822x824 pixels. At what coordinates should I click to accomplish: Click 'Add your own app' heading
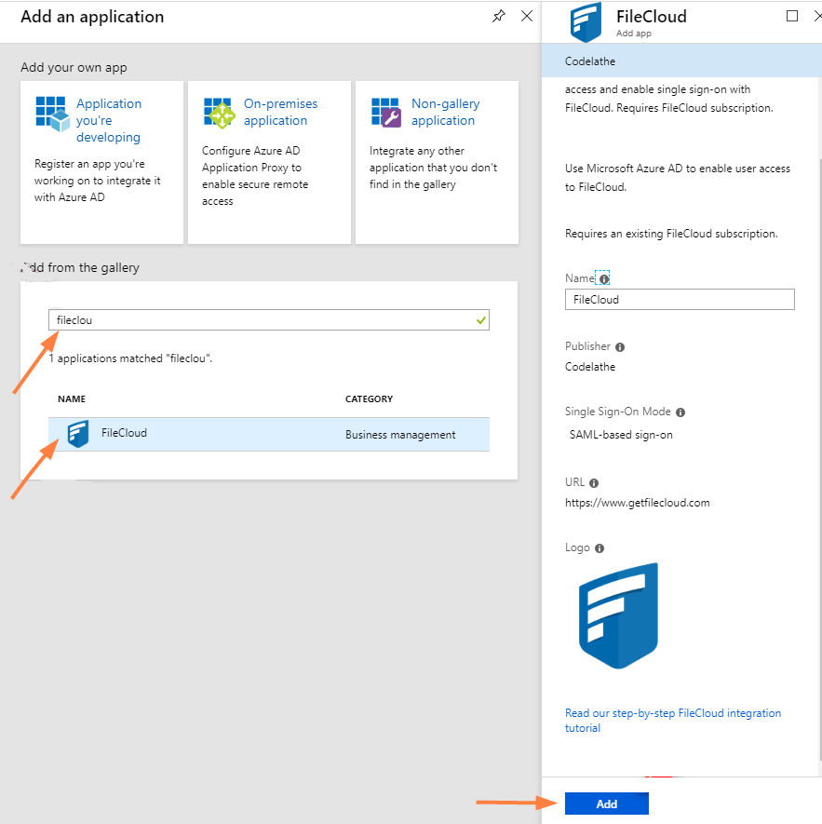pos(74,67)
